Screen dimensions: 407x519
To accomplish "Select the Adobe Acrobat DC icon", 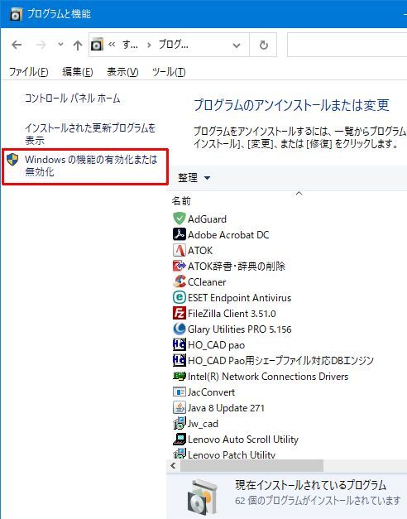I will [x=179, y=234].
